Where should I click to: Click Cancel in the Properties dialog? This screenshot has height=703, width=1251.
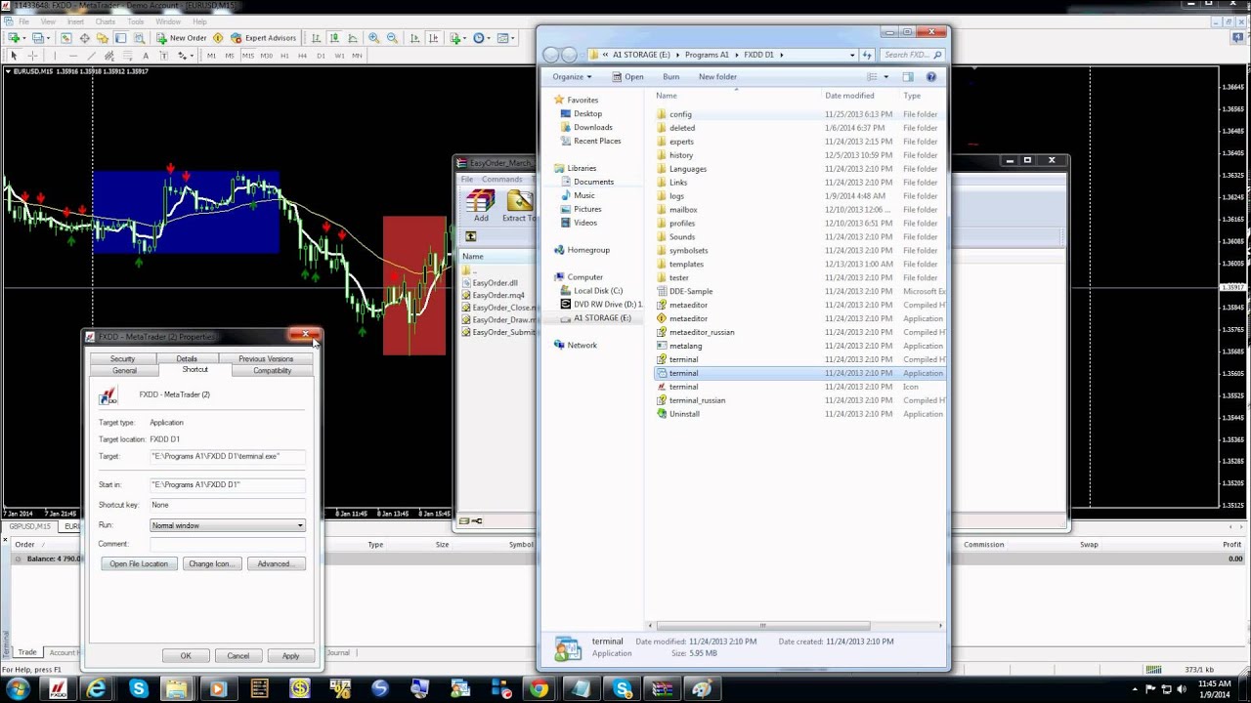[237, 655]
